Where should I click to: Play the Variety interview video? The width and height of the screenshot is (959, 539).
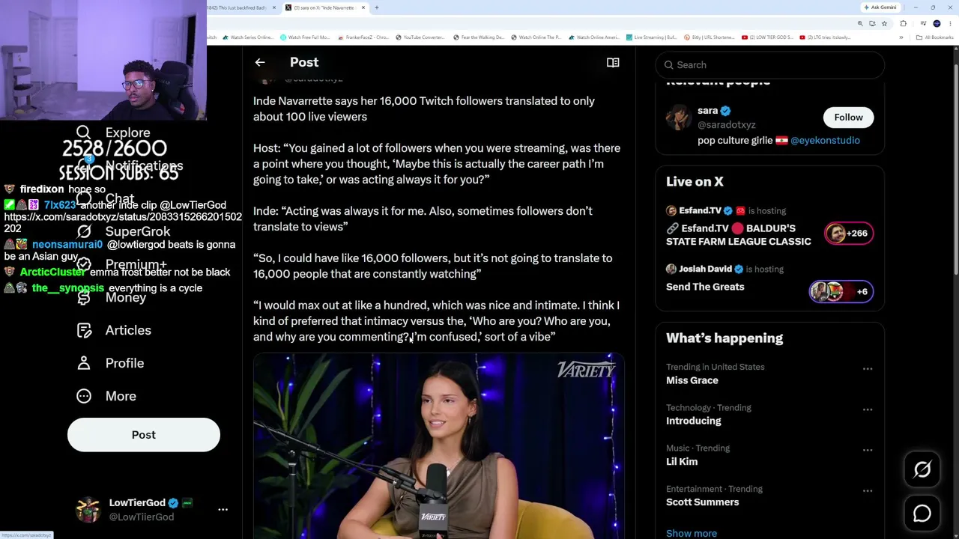(438, 446)
